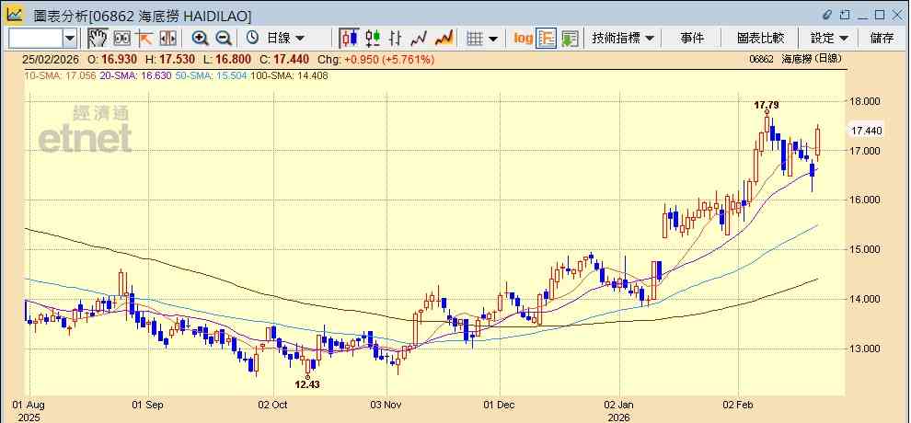Click the 16.000 price axis label
Viewport: 911px width, 423px height.
point(864,200)
